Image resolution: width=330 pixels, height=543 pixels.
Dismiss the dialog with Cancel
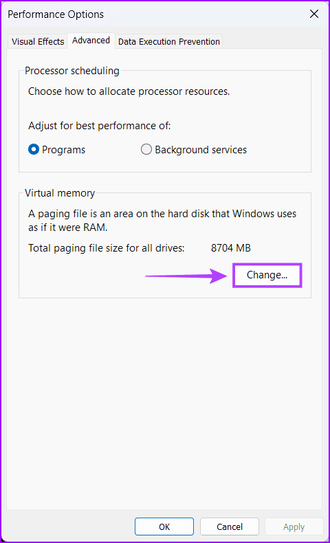click(230, 527)
